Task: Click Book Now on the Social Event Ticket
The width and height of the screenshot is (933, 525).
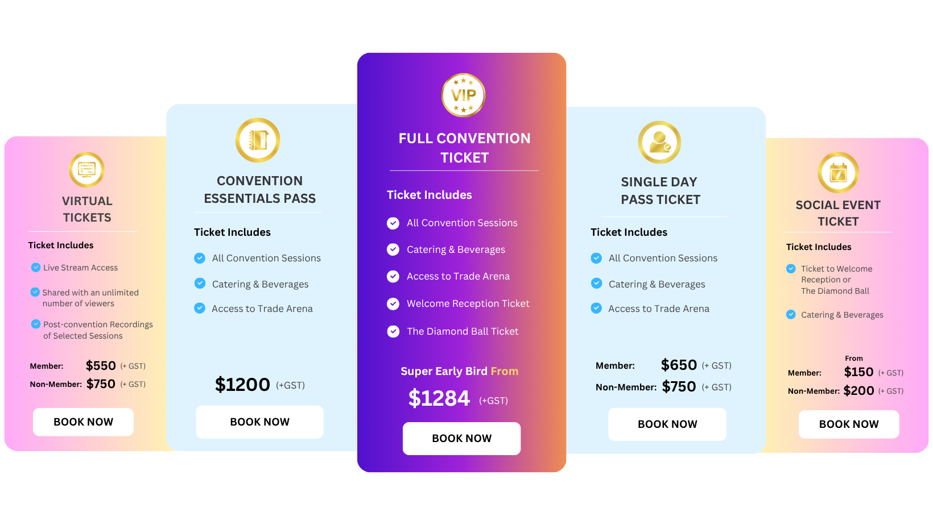Action: 849,424
